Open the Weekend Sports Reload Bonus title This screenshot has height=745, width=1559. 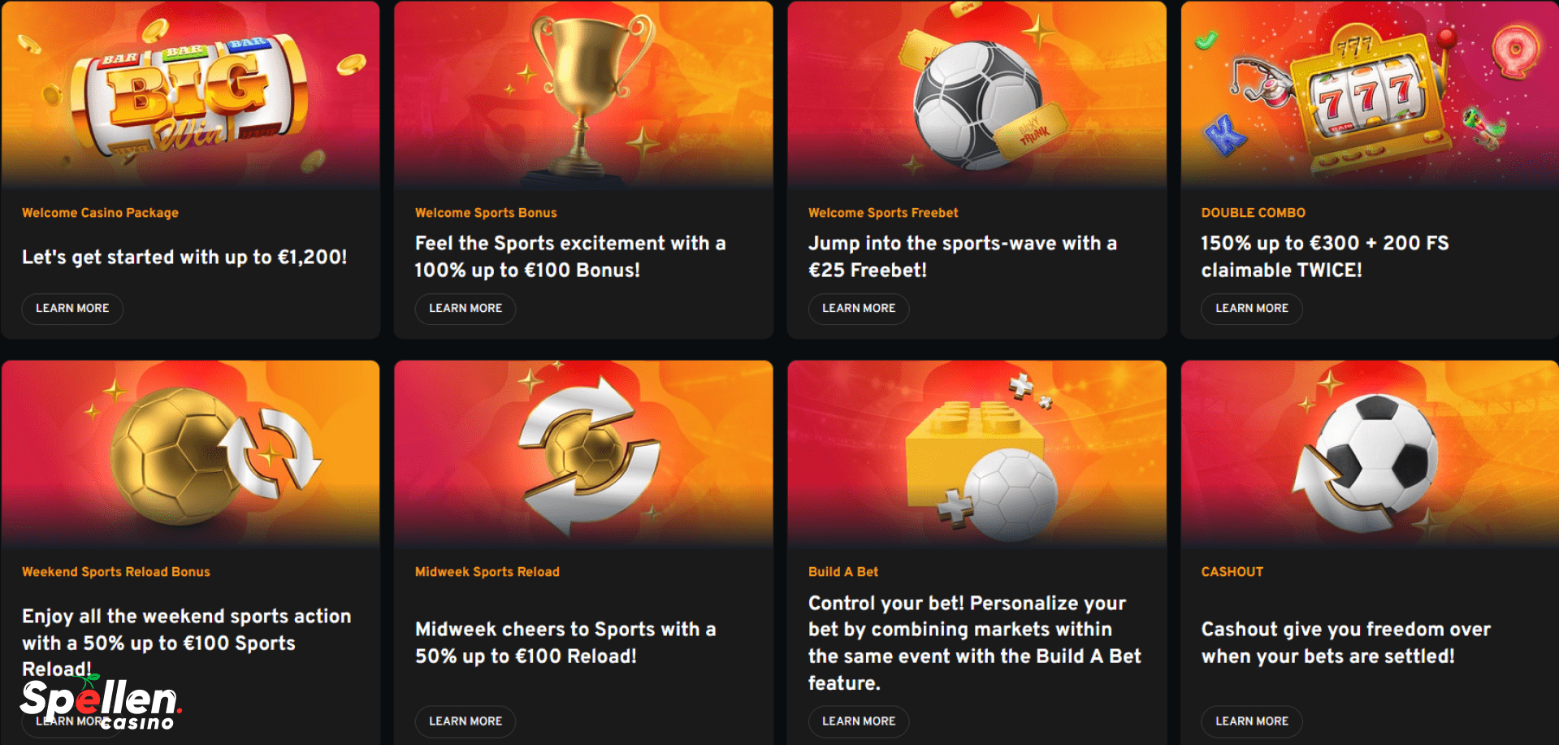click(116, 572)
